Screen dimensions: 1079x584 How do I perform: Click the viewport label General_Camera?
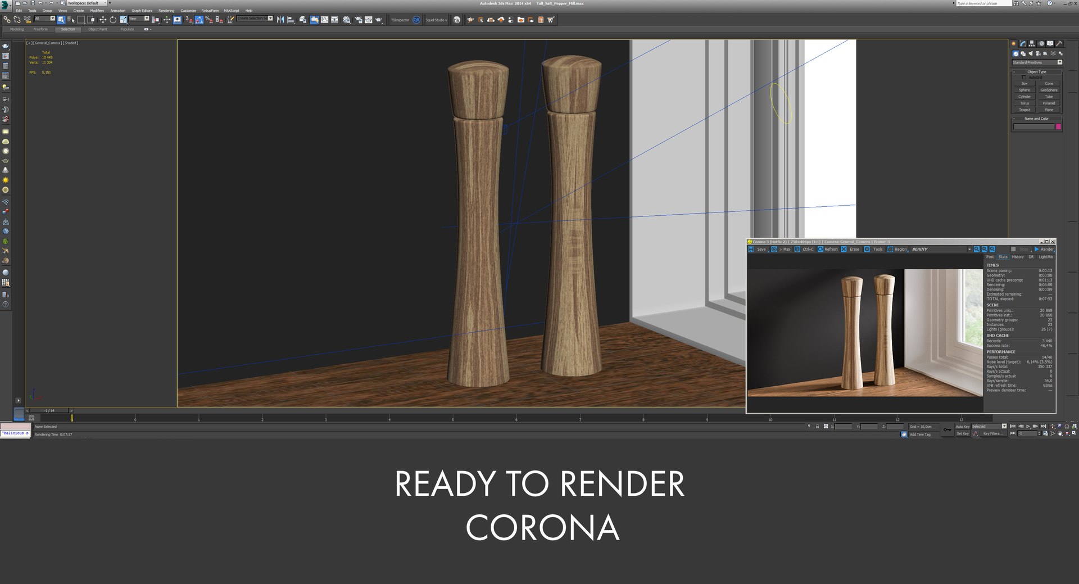point(47,43)
